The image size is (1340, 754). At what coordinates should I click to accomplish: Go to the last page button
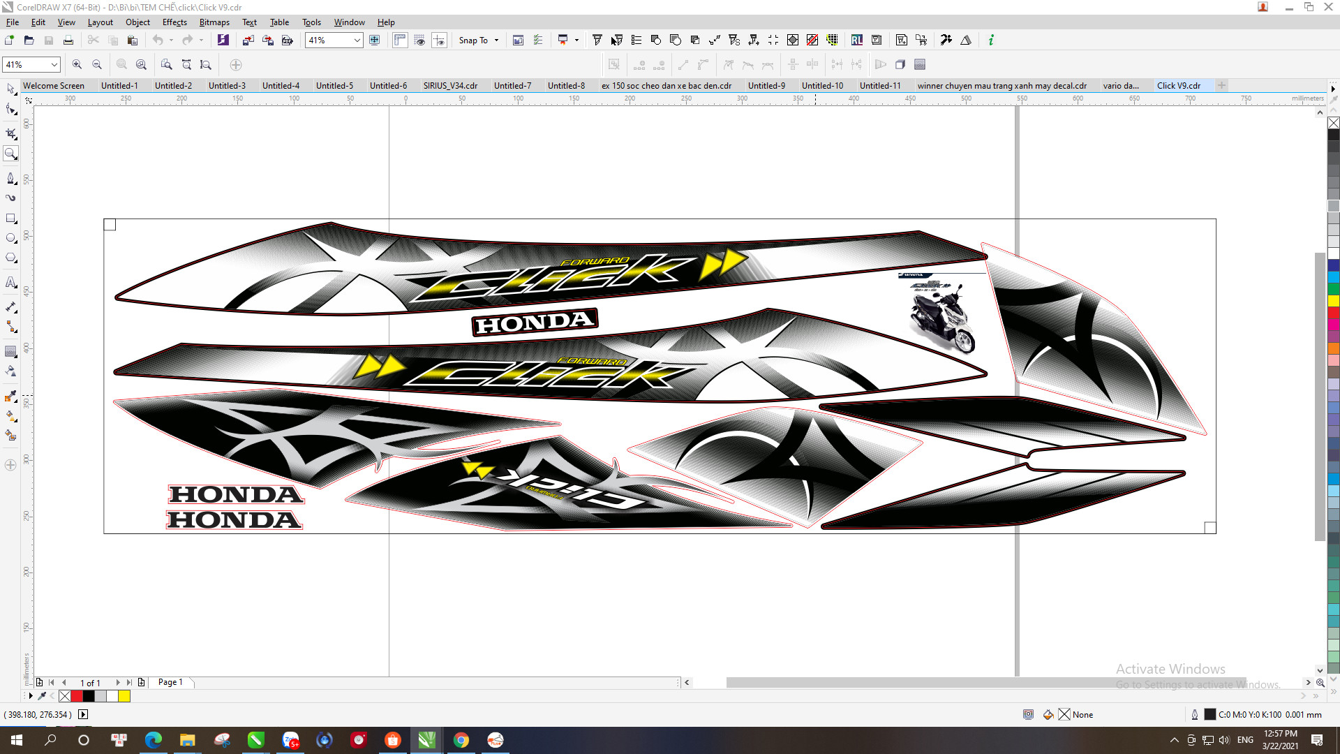point(129,682)
